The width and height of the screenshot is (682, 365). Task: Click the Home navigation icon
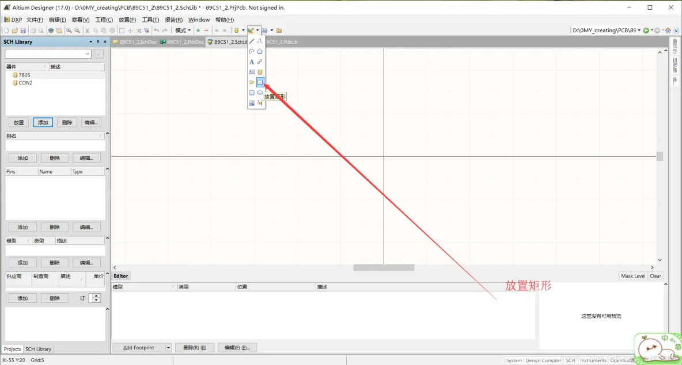coord(668,30)
